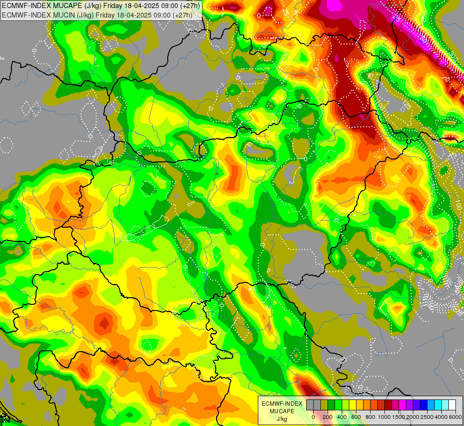The height and width of the screenshot is (426, 464).
Task: Click the legend scale value 4000
Action: point(441,417)
